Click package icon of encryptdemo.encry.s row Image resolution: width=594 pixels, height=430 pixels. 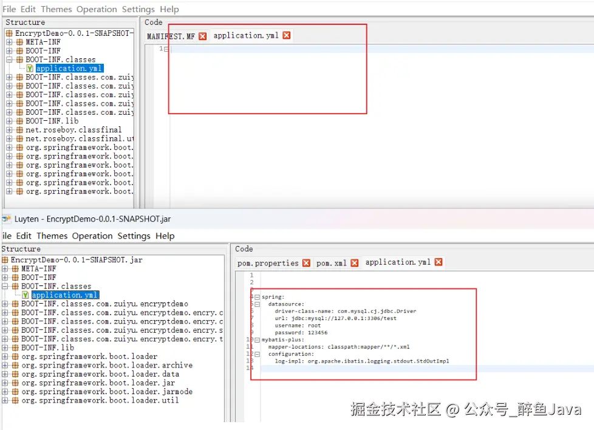point(15,330)
